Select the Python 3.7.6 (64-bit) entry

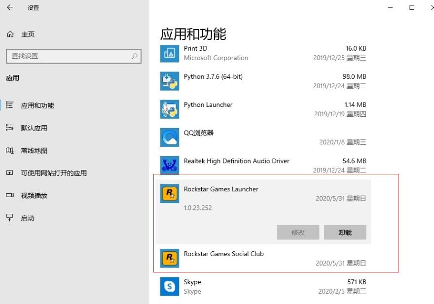point(213,77)
